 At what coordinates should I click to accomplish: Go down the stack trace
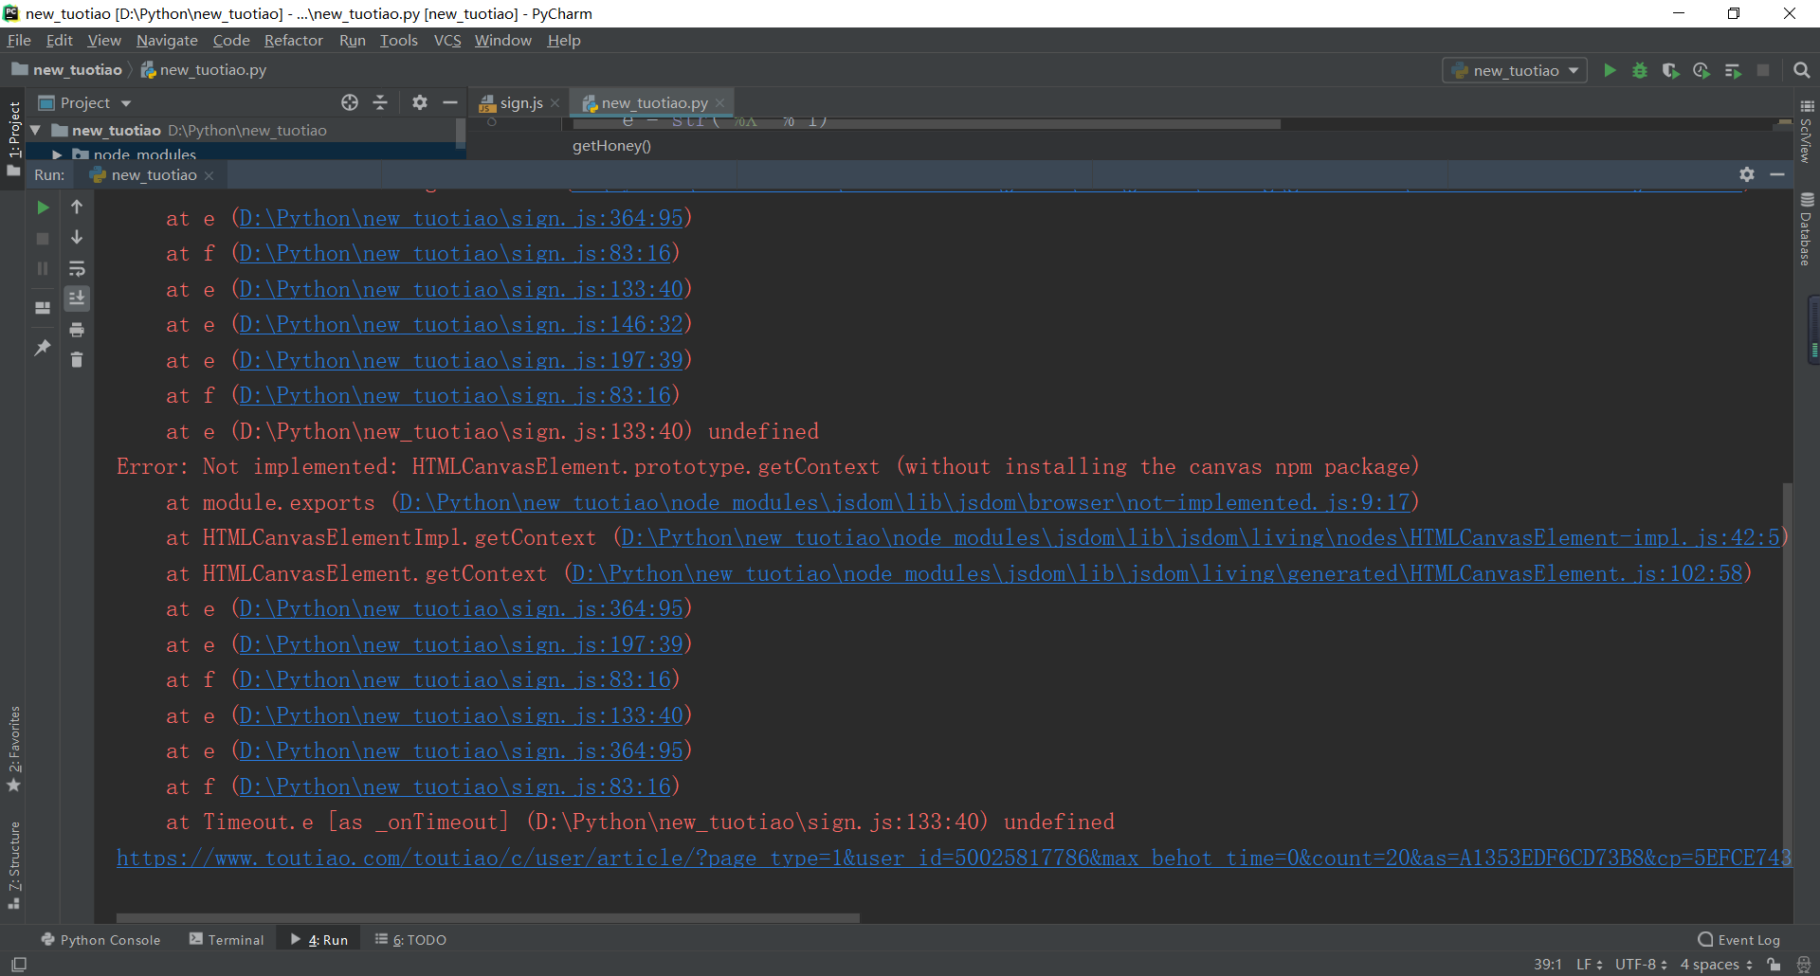[x=77, y=237]
